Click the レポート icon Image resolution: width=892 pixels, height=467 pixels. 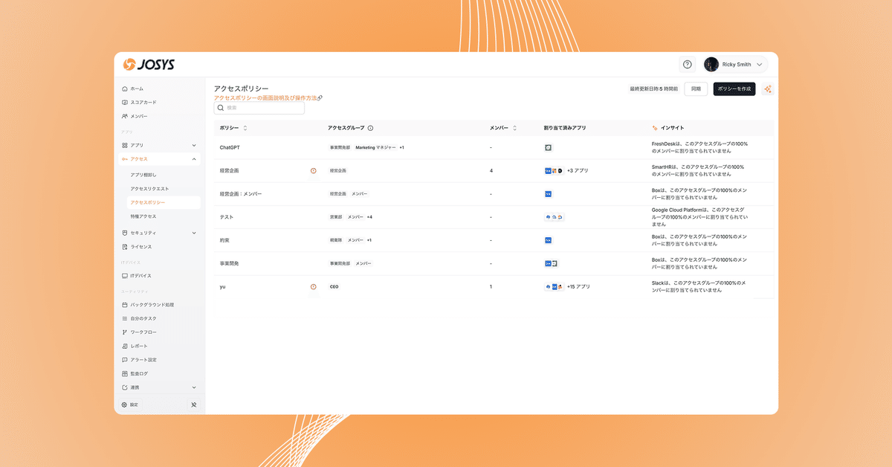click(125, 346)
